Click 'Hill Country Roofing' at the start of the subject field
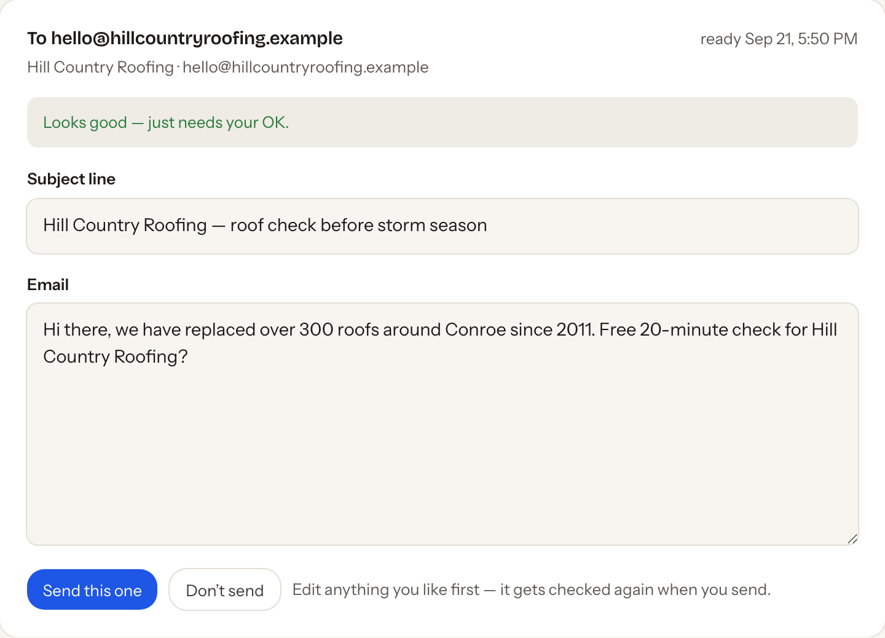This screenshot has height=638, width=885. [x=125, y=226]
